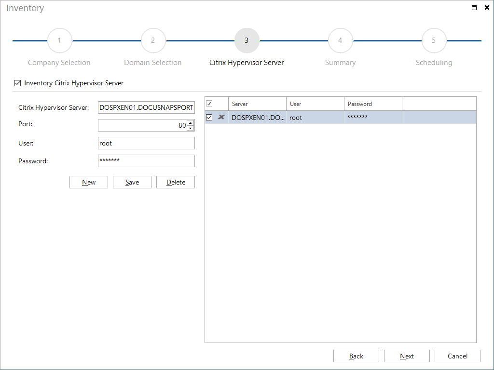
Task: Click the User column header
Action: point(315,104)
